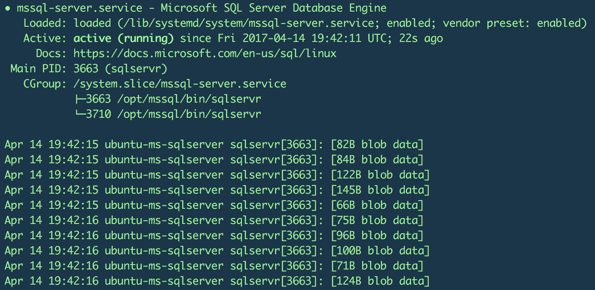Click the [75B blob data] log entry
595x290 pixels.
pos(377,220)
